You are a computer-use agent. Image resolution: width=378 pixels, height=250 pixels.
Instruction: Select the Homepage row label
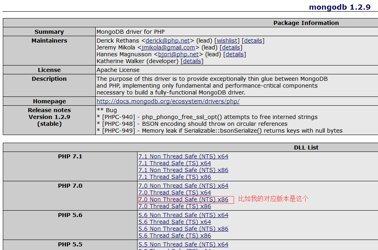tap(49, 101)
